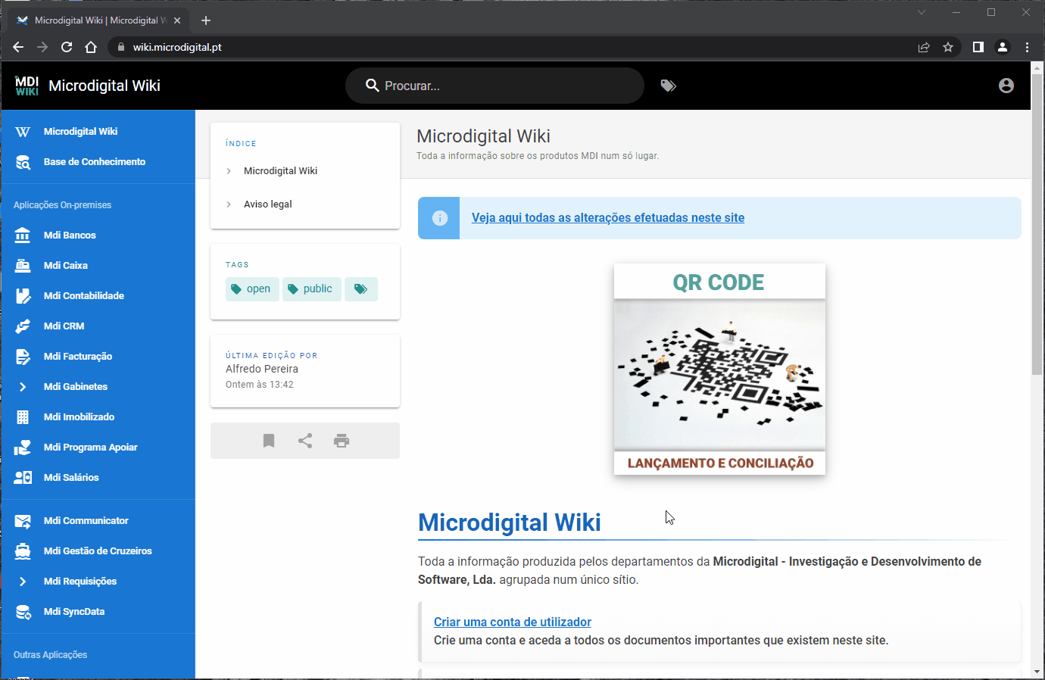Open the Chrome three-dot menu
The width and height of the screenshot is (1045, 680).
click(x=1027, y=47)
